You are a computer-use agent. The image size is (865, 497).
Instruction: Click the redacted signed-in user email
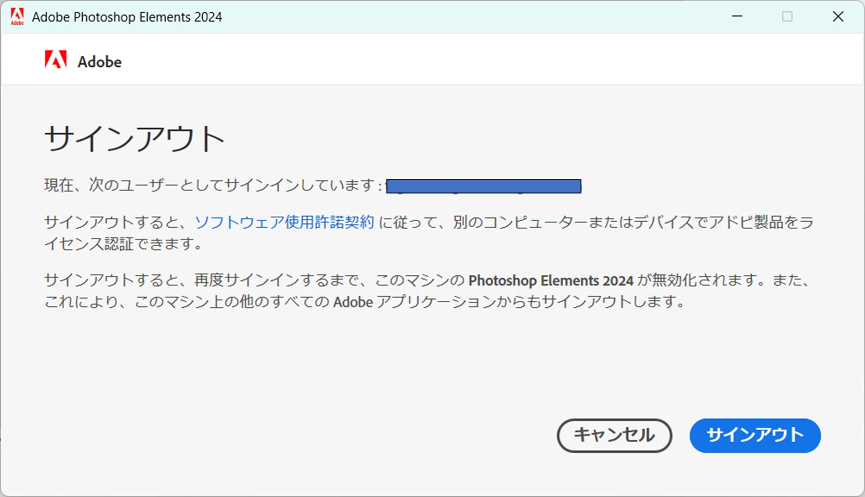(484, 186)
